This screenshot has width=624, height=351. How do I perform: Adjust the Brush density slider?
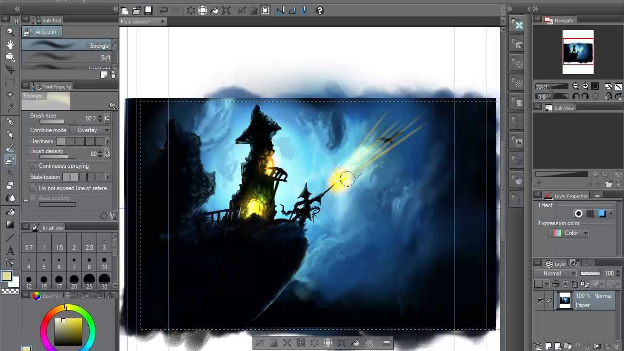[57, 157]
